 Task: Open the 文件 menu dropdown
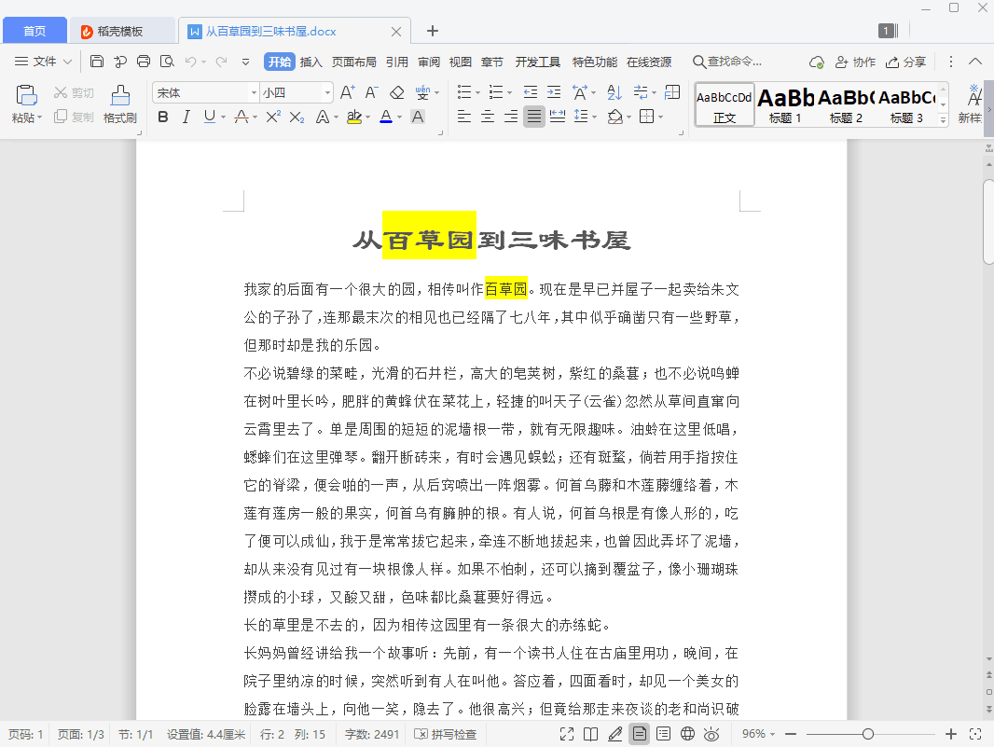43,62
